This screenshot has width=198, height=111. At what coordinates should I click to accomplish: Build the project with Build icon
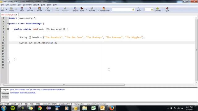(x=82, y=9)
